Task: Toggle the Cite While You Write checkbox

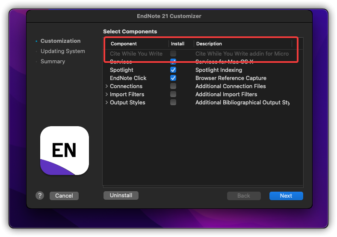Action: (173, 53)
